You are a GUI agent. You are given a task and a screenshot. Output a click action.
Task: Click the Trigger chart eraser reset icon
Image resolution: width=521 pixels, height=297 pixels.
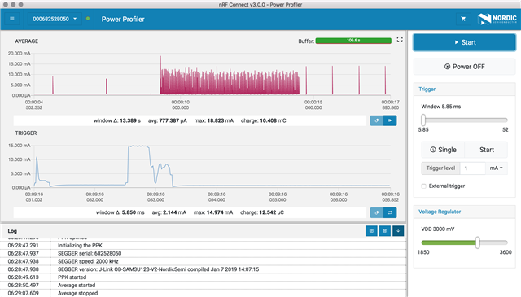coord(377,212)
